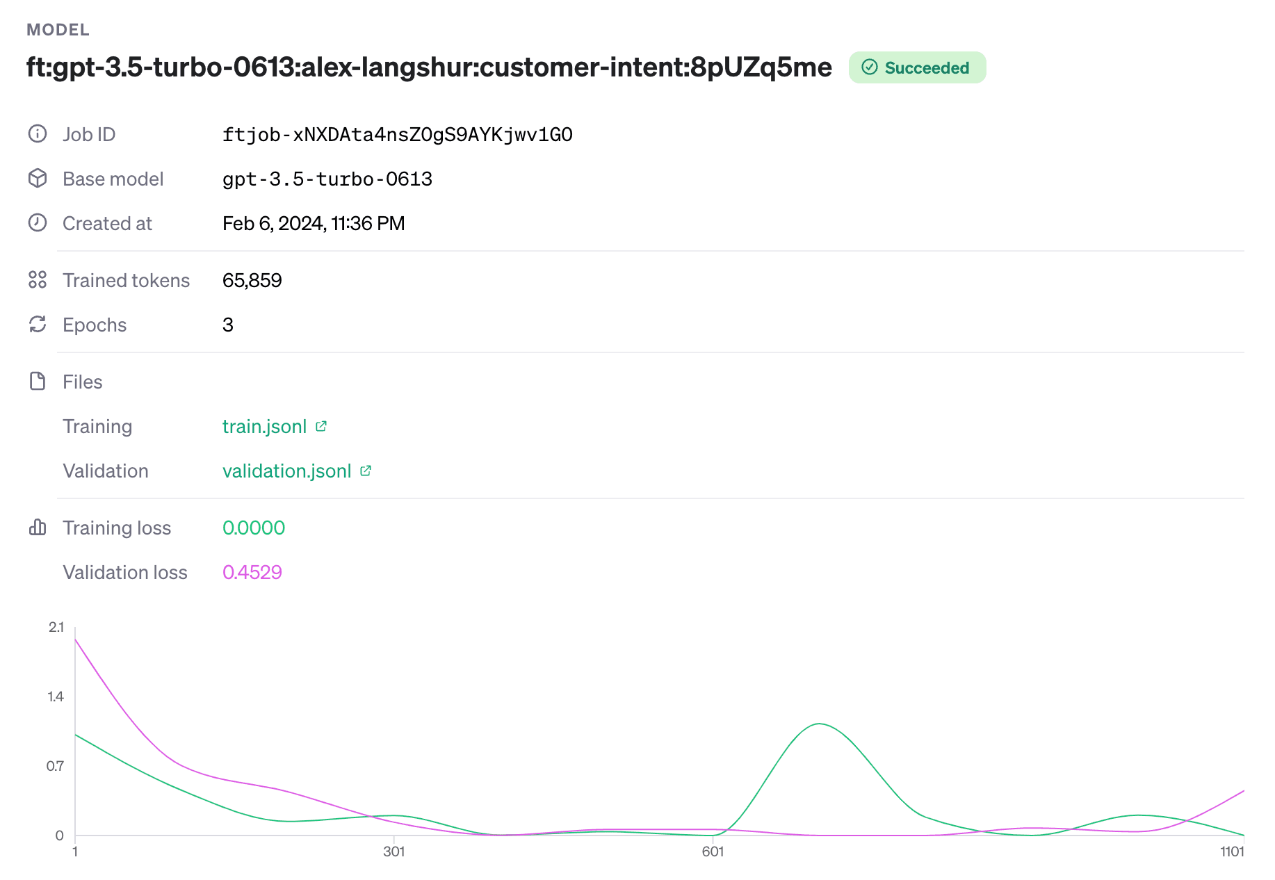Open the train.jsonl training file link

pos(264,427)
